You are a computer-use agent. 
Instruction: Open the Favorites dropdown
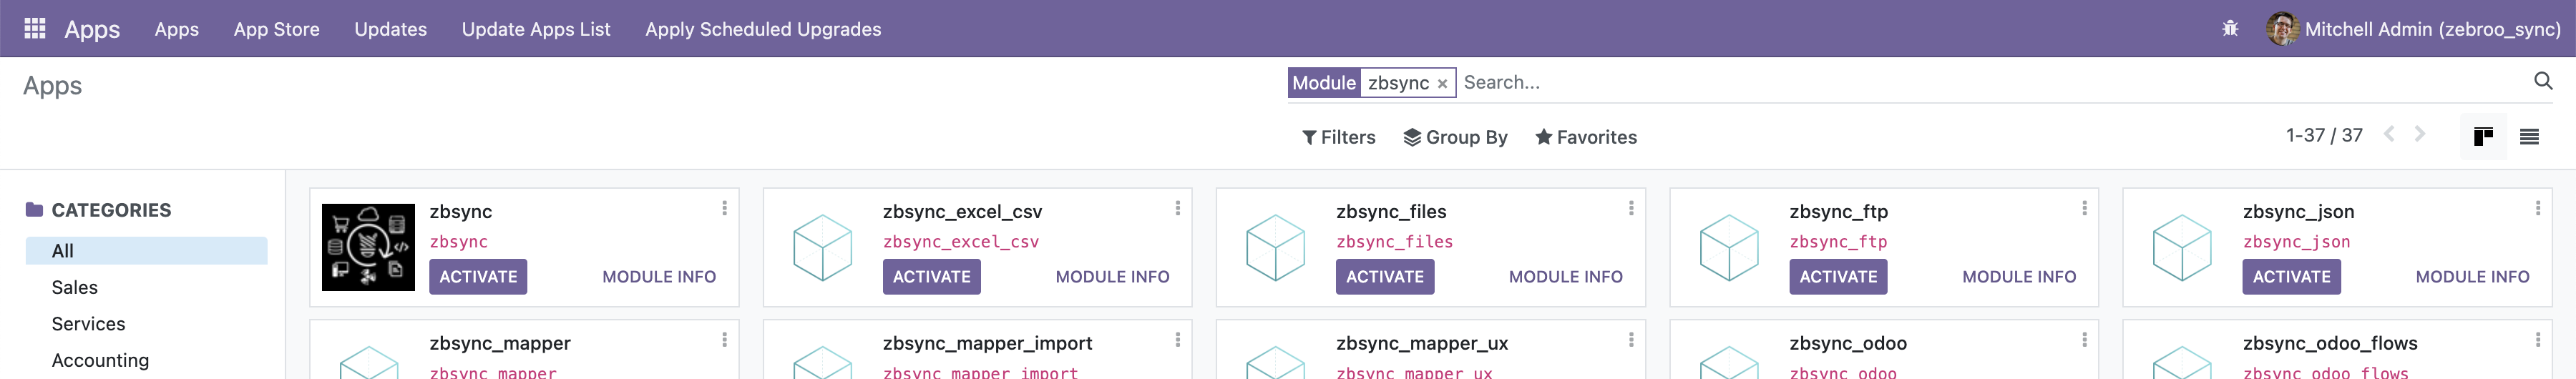[x=1586, y=138]
